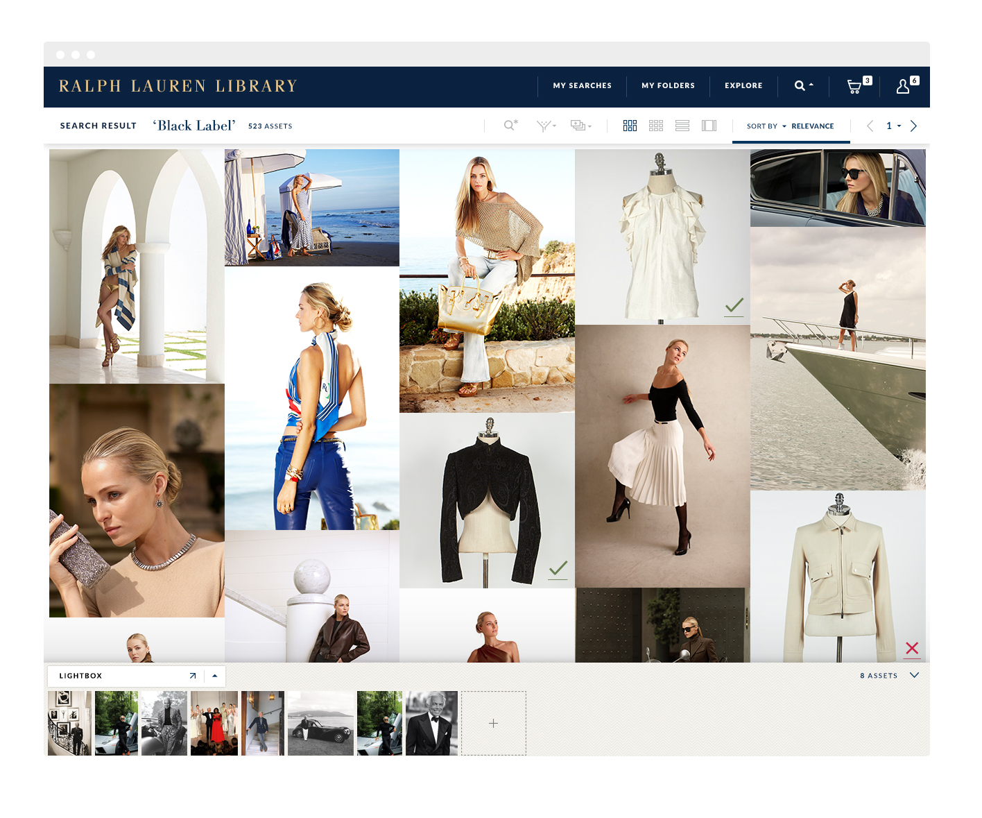Click the 523 Assets count
This screenshot has height=818, width=982.
pos(270,126)
